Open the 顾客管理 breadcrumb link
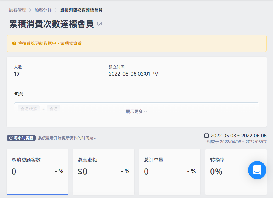 [18, 10]
